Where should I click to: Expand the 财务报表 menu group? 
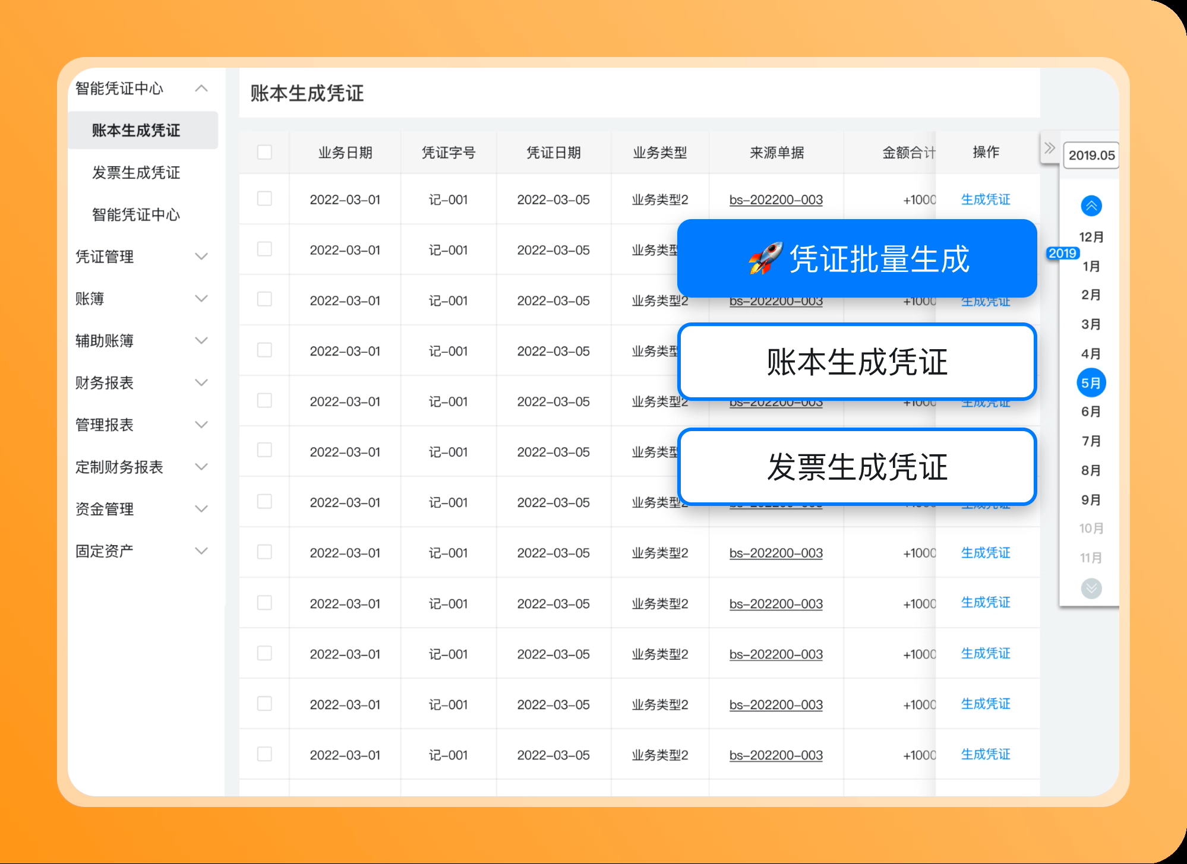[x=201, y=382]
